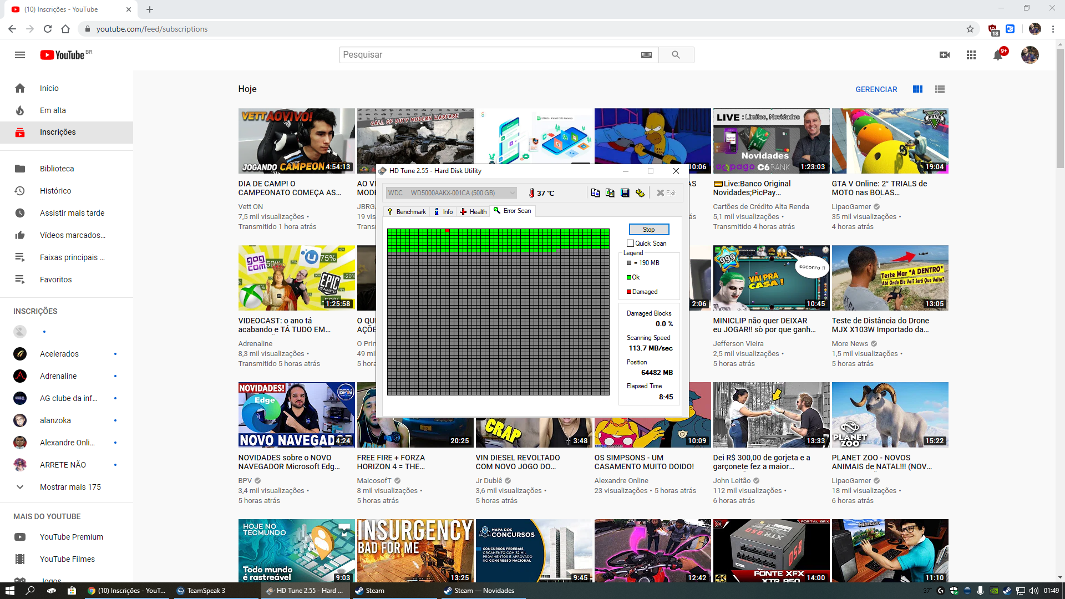Viewport: 1065px width, 599px height.
Task: Open YouTube hamburger guide menu
Action: [x=20, y=55]
